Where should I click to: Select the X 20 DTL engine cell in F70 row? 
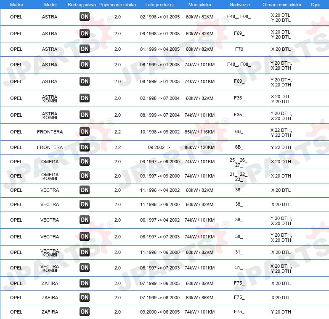click(281, 49)
